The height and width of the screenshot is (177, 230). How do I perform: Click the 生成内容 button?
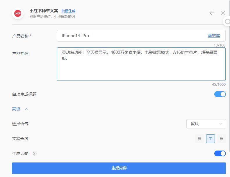(119, 168)
